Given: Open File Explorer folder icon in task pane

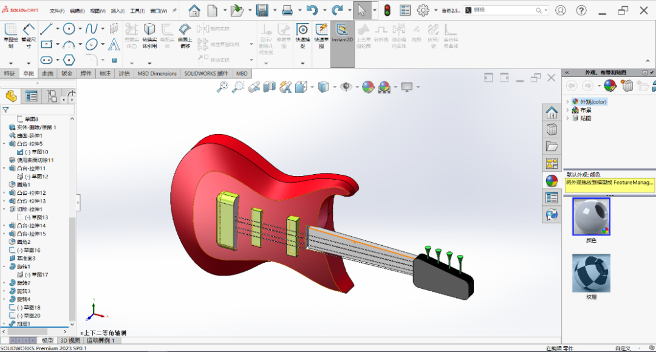Looking at the screenshot, I should (552, 146).
